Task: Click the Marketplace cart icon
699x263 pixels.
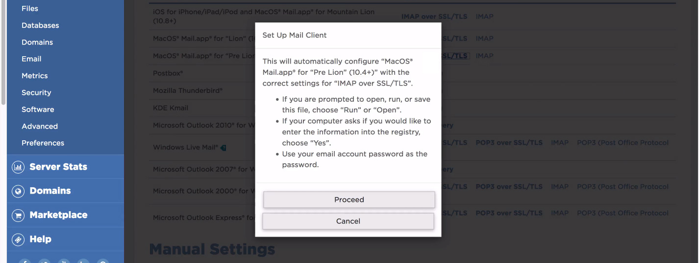Action: 18,215
